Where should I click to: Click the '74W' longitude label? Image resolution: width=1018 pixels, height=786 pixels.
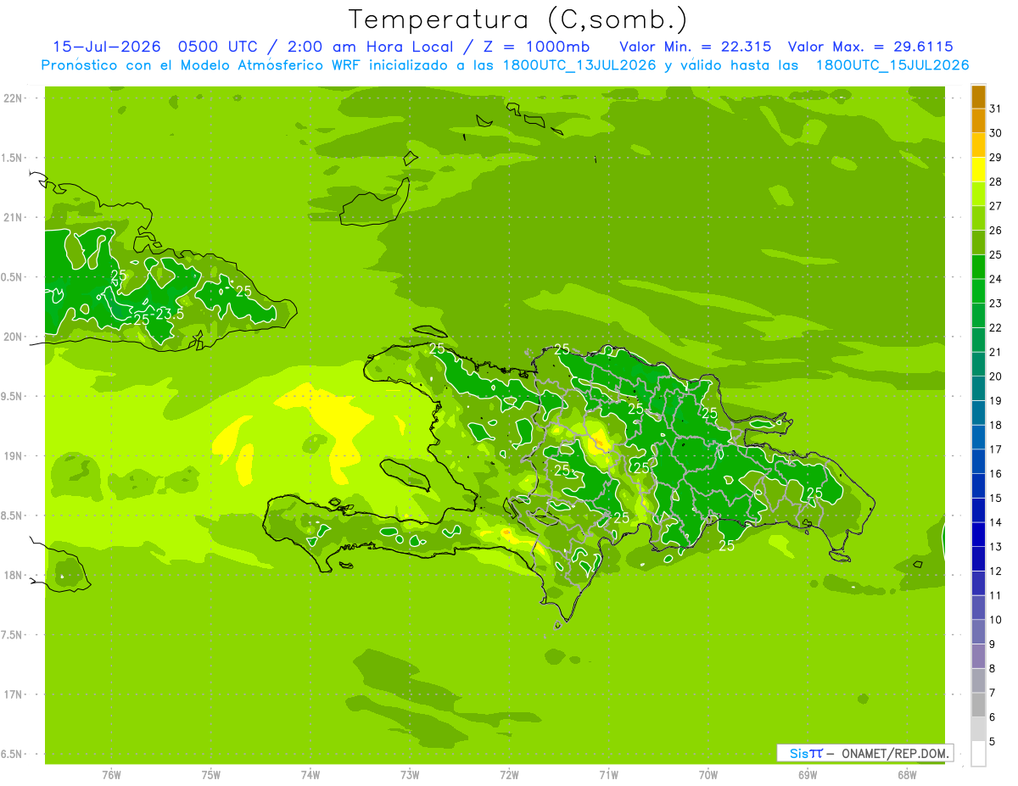[310, 775]
